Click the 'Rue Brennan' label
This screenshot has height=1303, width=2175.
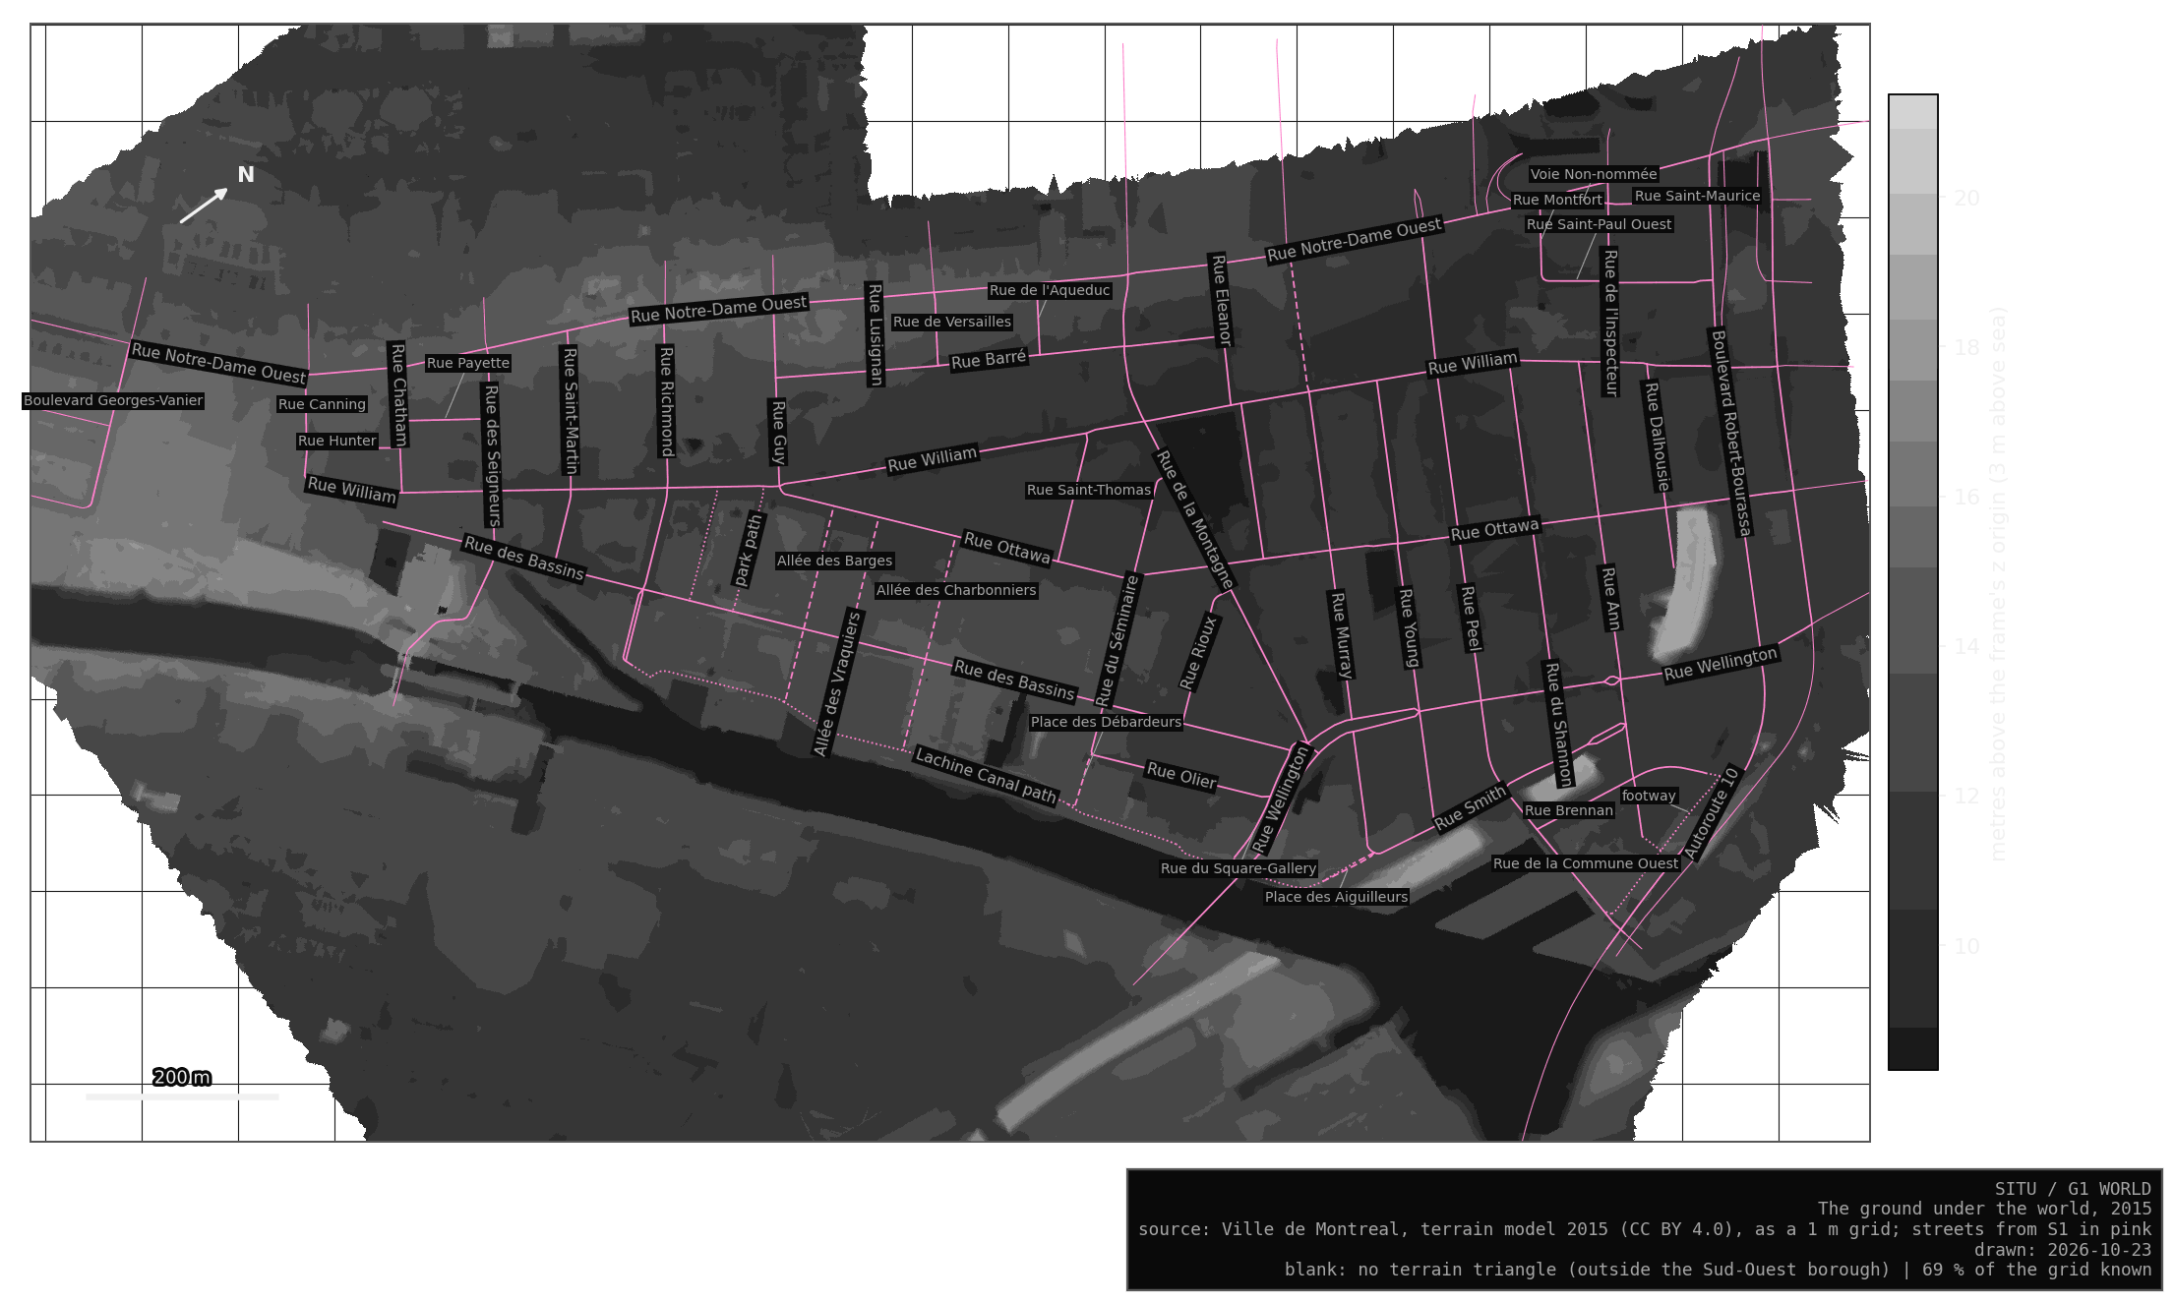[x=1569, y=811]
